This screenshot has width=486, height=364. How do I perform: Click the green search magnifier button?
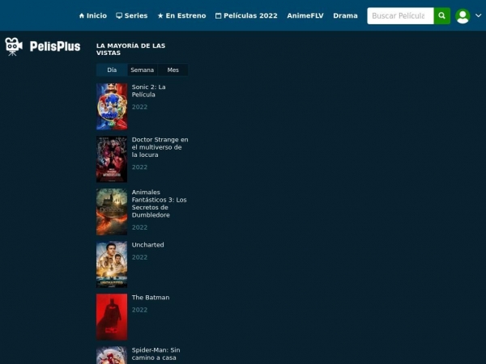coord(441,16)
